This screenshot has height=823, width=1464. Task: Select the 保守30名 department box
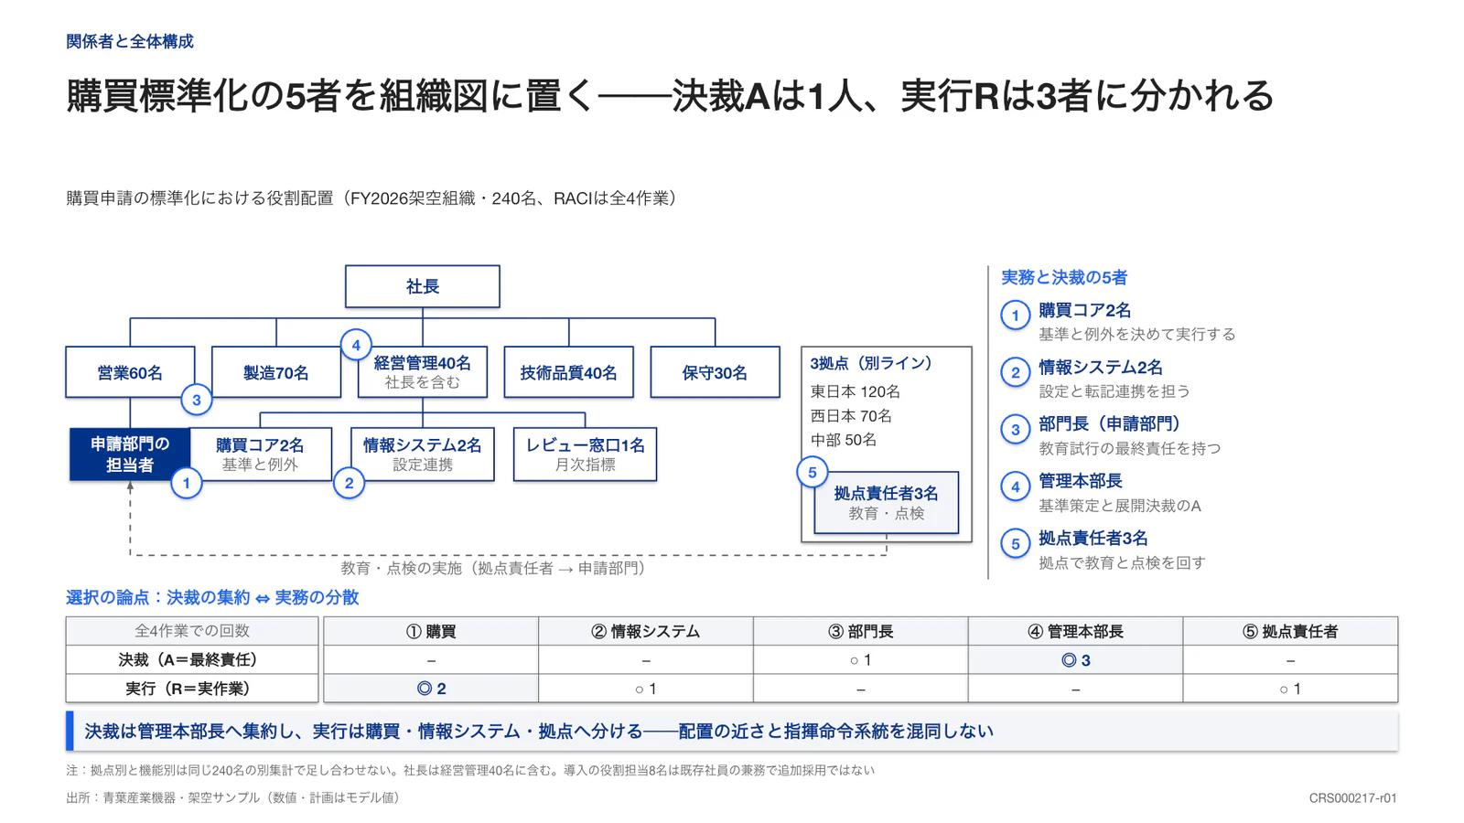pos(715,372)
